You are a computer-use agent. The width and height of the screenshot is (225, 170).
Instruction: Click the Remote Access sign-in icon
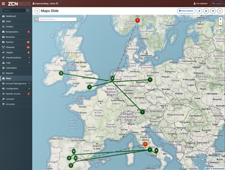click(x=3, y=94)
